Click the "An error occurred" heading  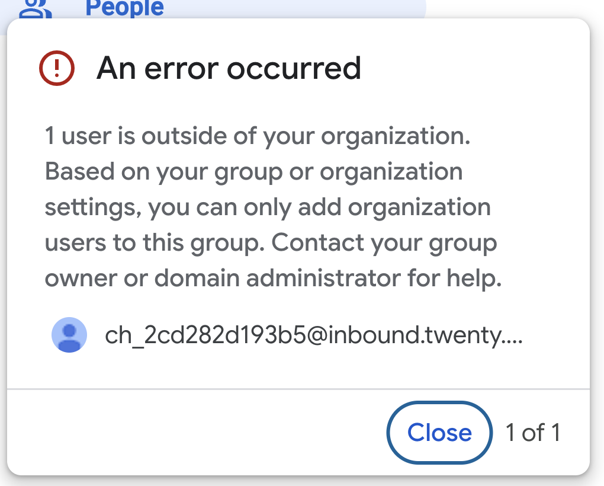pos(229,68)
